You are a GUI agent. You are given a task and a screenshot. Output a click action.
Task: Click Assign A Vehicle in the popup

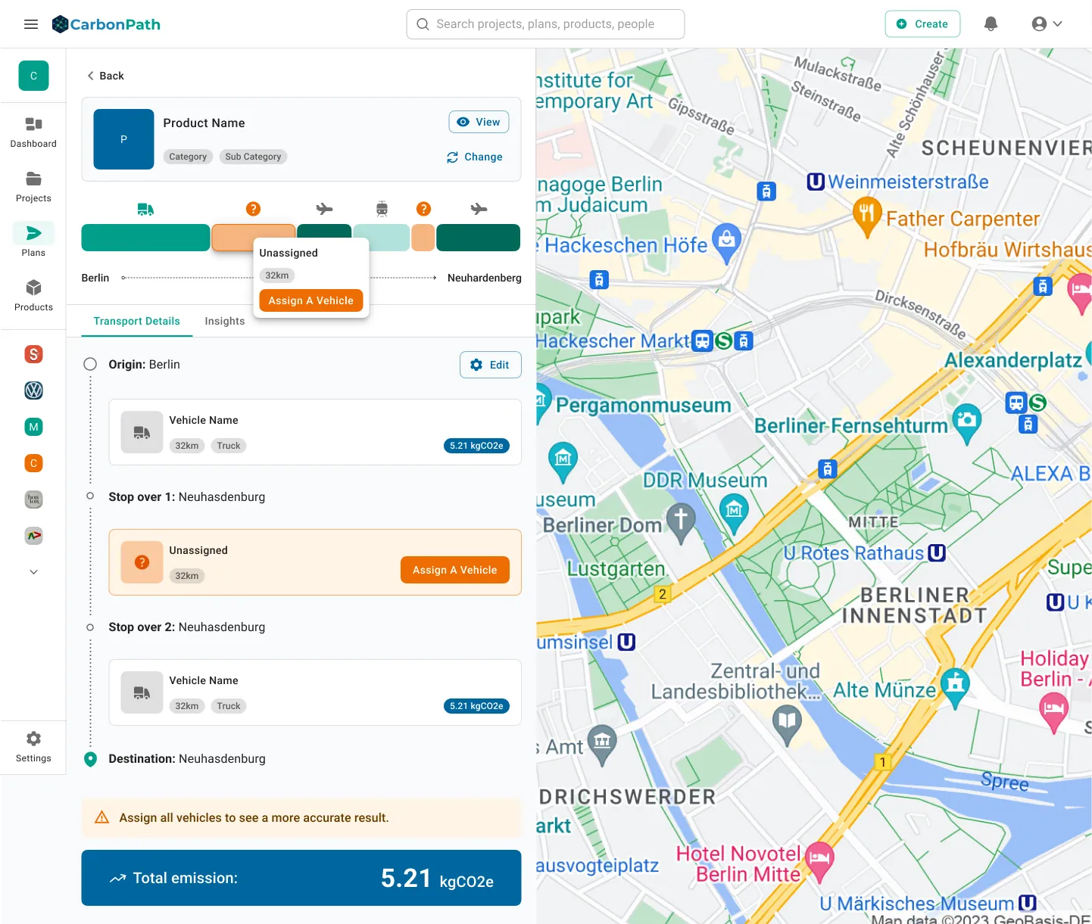[311, 300]
